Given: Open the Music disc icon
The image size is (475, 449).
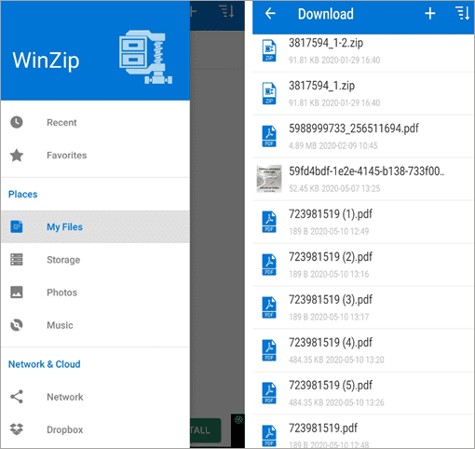Looking at the screenshot, I should tap(17, 325).
